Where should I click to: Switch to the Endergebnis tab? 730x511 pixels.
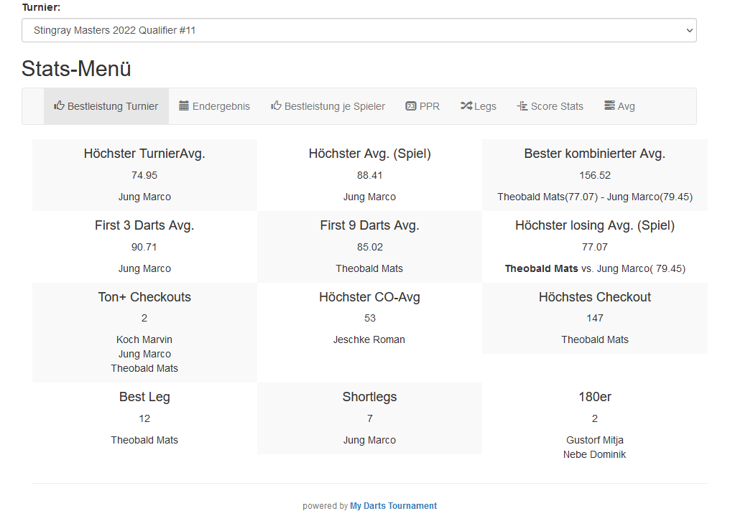[x=221, y=106]
